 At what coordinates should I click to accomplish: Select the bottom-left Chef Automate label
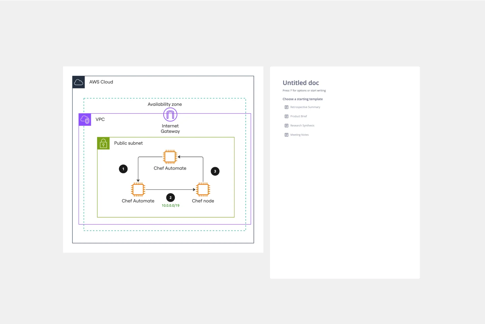click(138, 201)
